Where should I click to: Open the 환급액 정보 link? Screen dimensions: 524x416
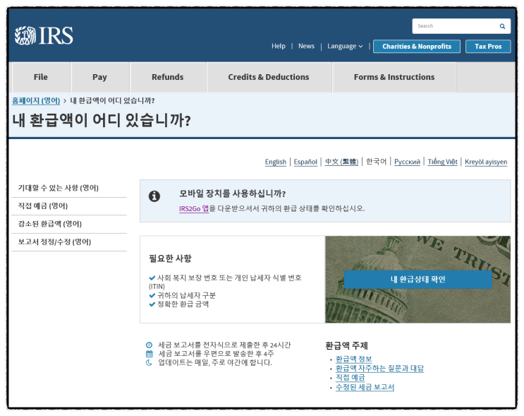click(353, 359)
